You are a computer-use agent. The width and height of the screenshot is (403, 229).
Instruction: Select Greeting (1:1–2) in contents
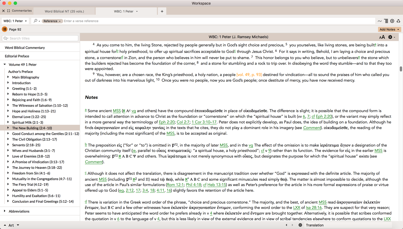(x=24, y=89)
